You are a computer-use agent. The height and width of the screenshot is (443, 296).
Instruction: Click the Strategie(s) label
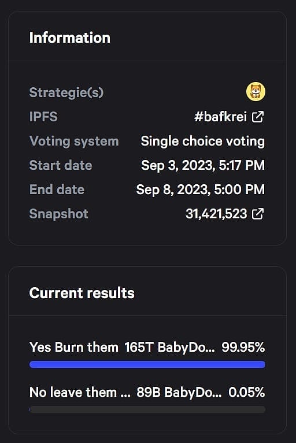pos(66,92)
